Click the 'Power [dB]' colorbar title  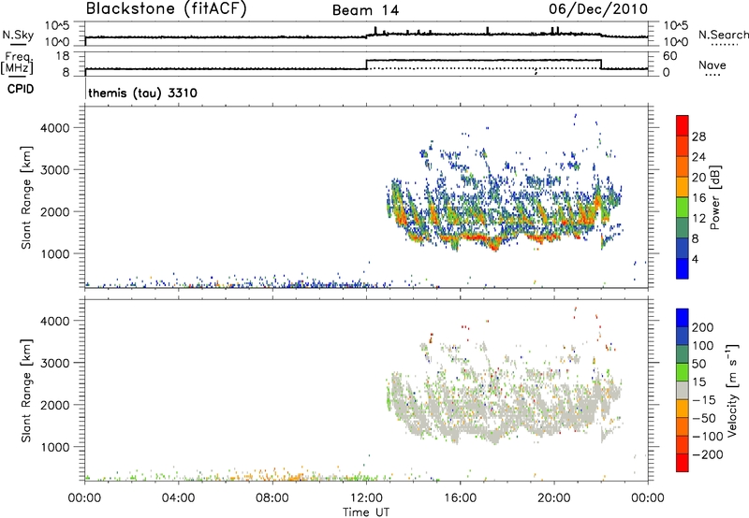tap(714, 197)
